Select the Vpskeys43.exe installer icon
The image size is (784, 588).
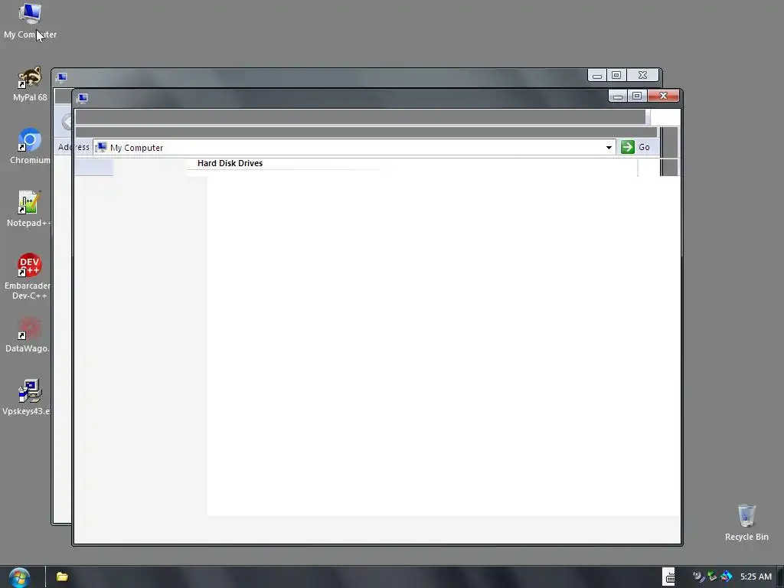click(x=28, y=397)
